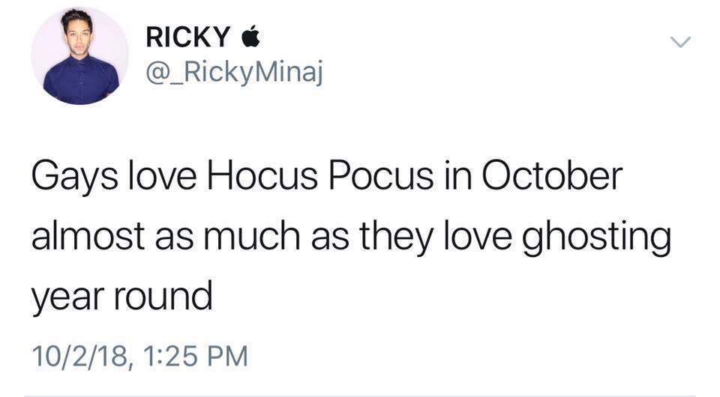The image size is (720, 397).
Task: Open the @_RickyMinaj handle
Action: [x=233, y=73]
